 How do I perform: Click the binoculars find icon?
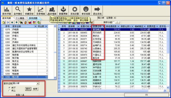coord(21,22)
